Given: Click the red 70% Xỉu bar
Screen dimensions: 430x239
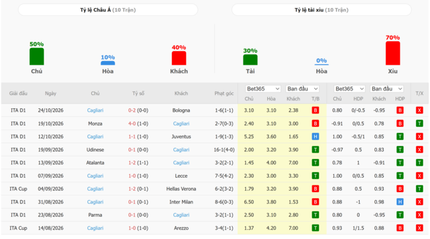Looking at the screenshot, I should [393, 53].
